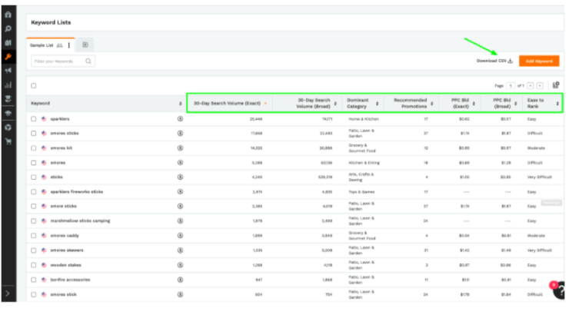Focus the Filter your Keywords field
The image size is (569, 315).
click(63, 61)
